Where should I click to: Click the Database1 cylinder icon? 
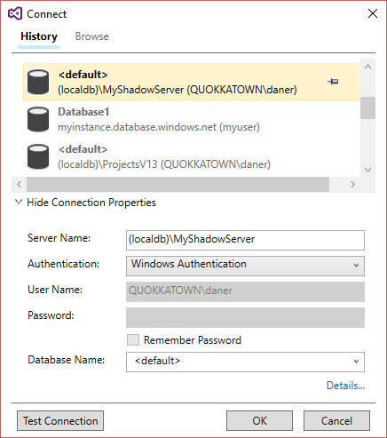(38, 119)
